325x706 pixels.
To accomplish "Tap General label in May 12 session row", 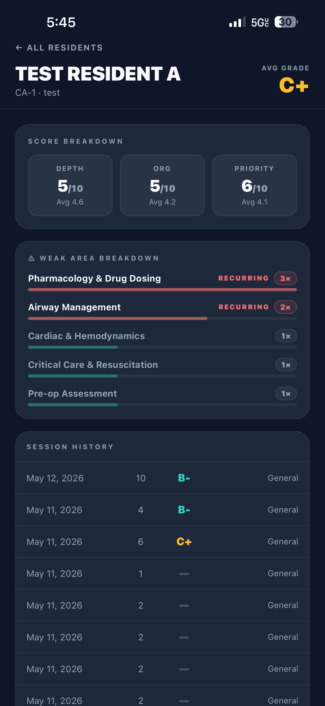I will click(x=283, y=478).
